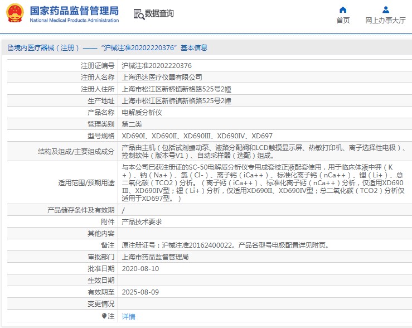Select approval date 2020-08-10
Viewport: 412px width, 328px height.
point(140,269)
